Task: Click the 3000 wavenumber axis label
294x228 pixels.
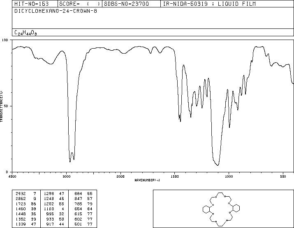Action: pyautogui.click(x=66, y=176)
